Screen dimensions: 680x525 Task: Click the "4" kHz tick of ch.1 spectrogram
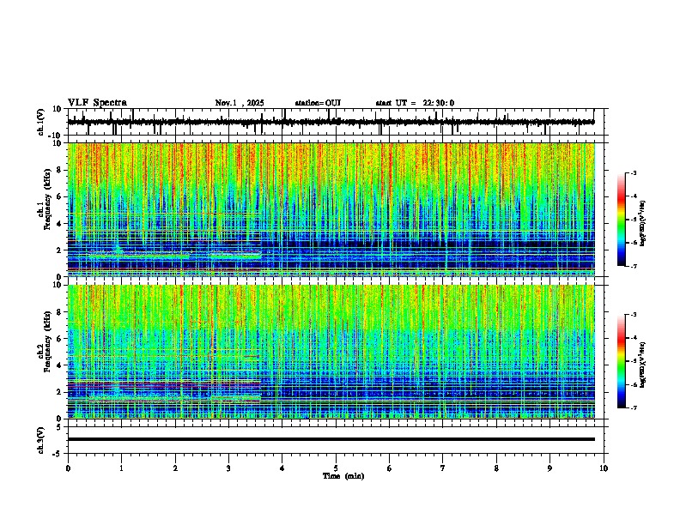point(59,224)
